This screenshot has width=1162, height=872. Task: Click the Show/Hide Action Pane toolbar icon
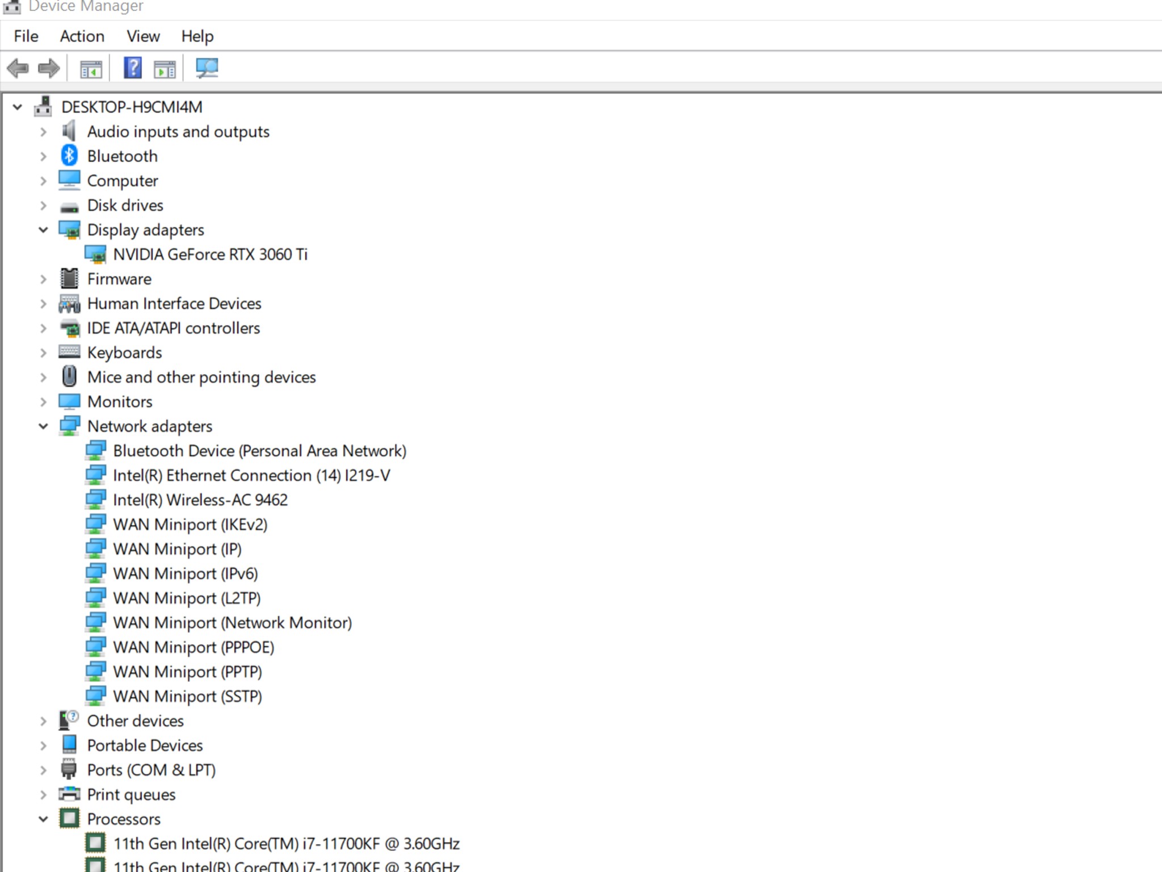point(165,69)
